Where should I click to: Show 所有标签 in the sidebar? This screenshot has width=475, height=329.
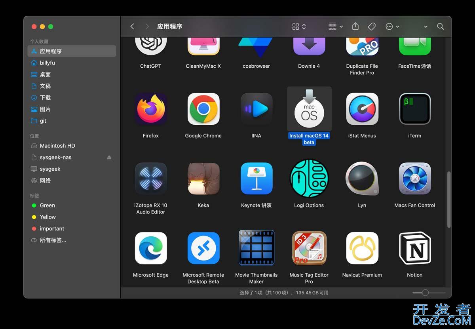pos(72,240)
